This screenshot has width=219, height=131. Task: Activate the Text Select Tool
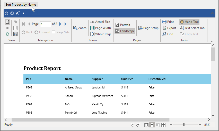[192, 28]
